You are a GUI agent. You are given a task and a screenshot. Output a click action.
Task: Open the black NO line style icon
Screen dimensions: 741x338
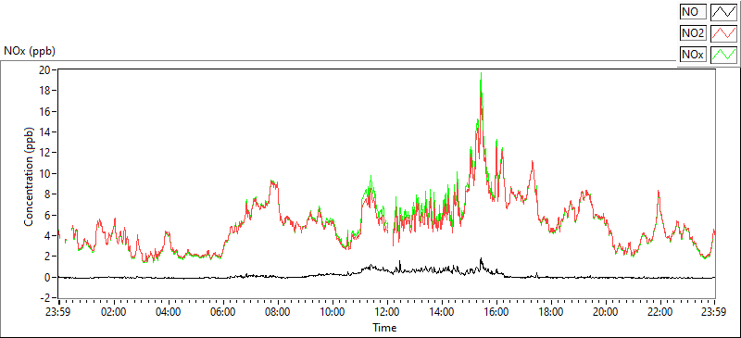click(x=724, y=12)
